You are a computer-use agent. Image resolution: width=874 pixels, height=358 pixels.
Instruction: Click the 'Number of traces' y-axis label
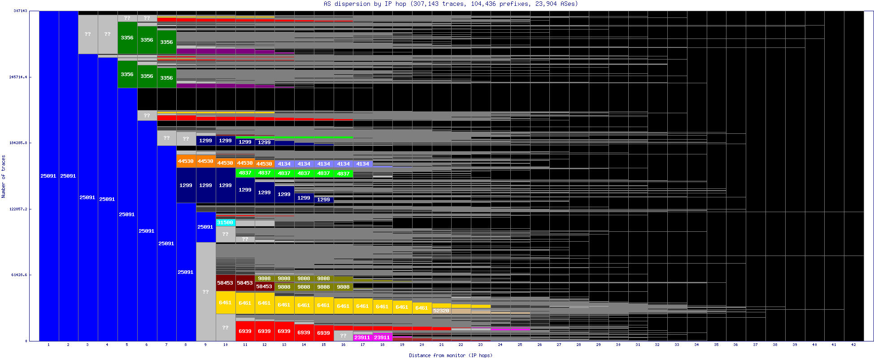tap(4, 176)
